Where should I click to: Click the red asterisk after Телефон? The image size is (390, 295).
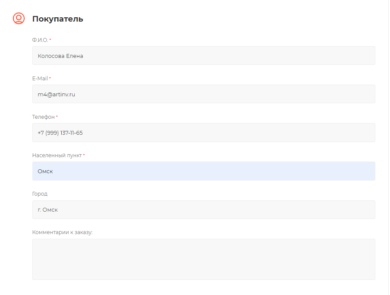point(57,117)
